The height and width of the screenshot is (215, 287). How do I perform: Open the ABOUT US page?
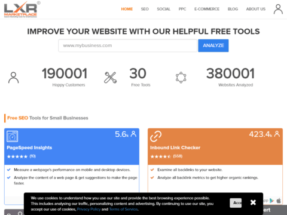(x=256, y=9)
